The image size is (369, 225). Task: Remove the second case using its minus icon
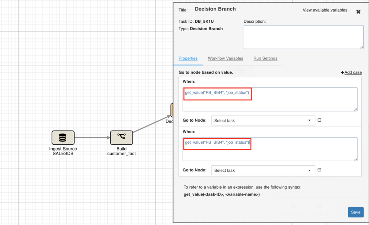[x=319, y=170]
